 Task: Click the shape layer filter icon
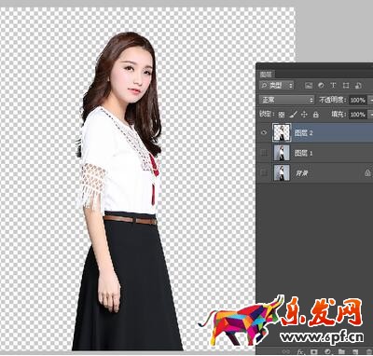click(346, 86)
